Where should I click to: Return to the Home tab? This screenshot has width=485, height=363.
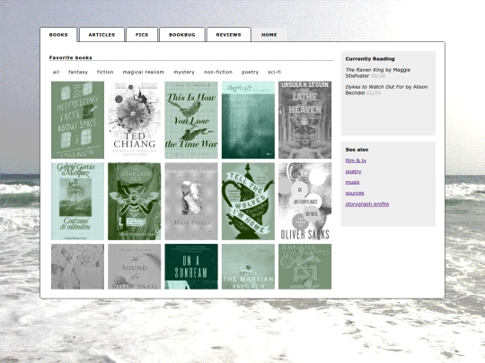tap(269, 35)
